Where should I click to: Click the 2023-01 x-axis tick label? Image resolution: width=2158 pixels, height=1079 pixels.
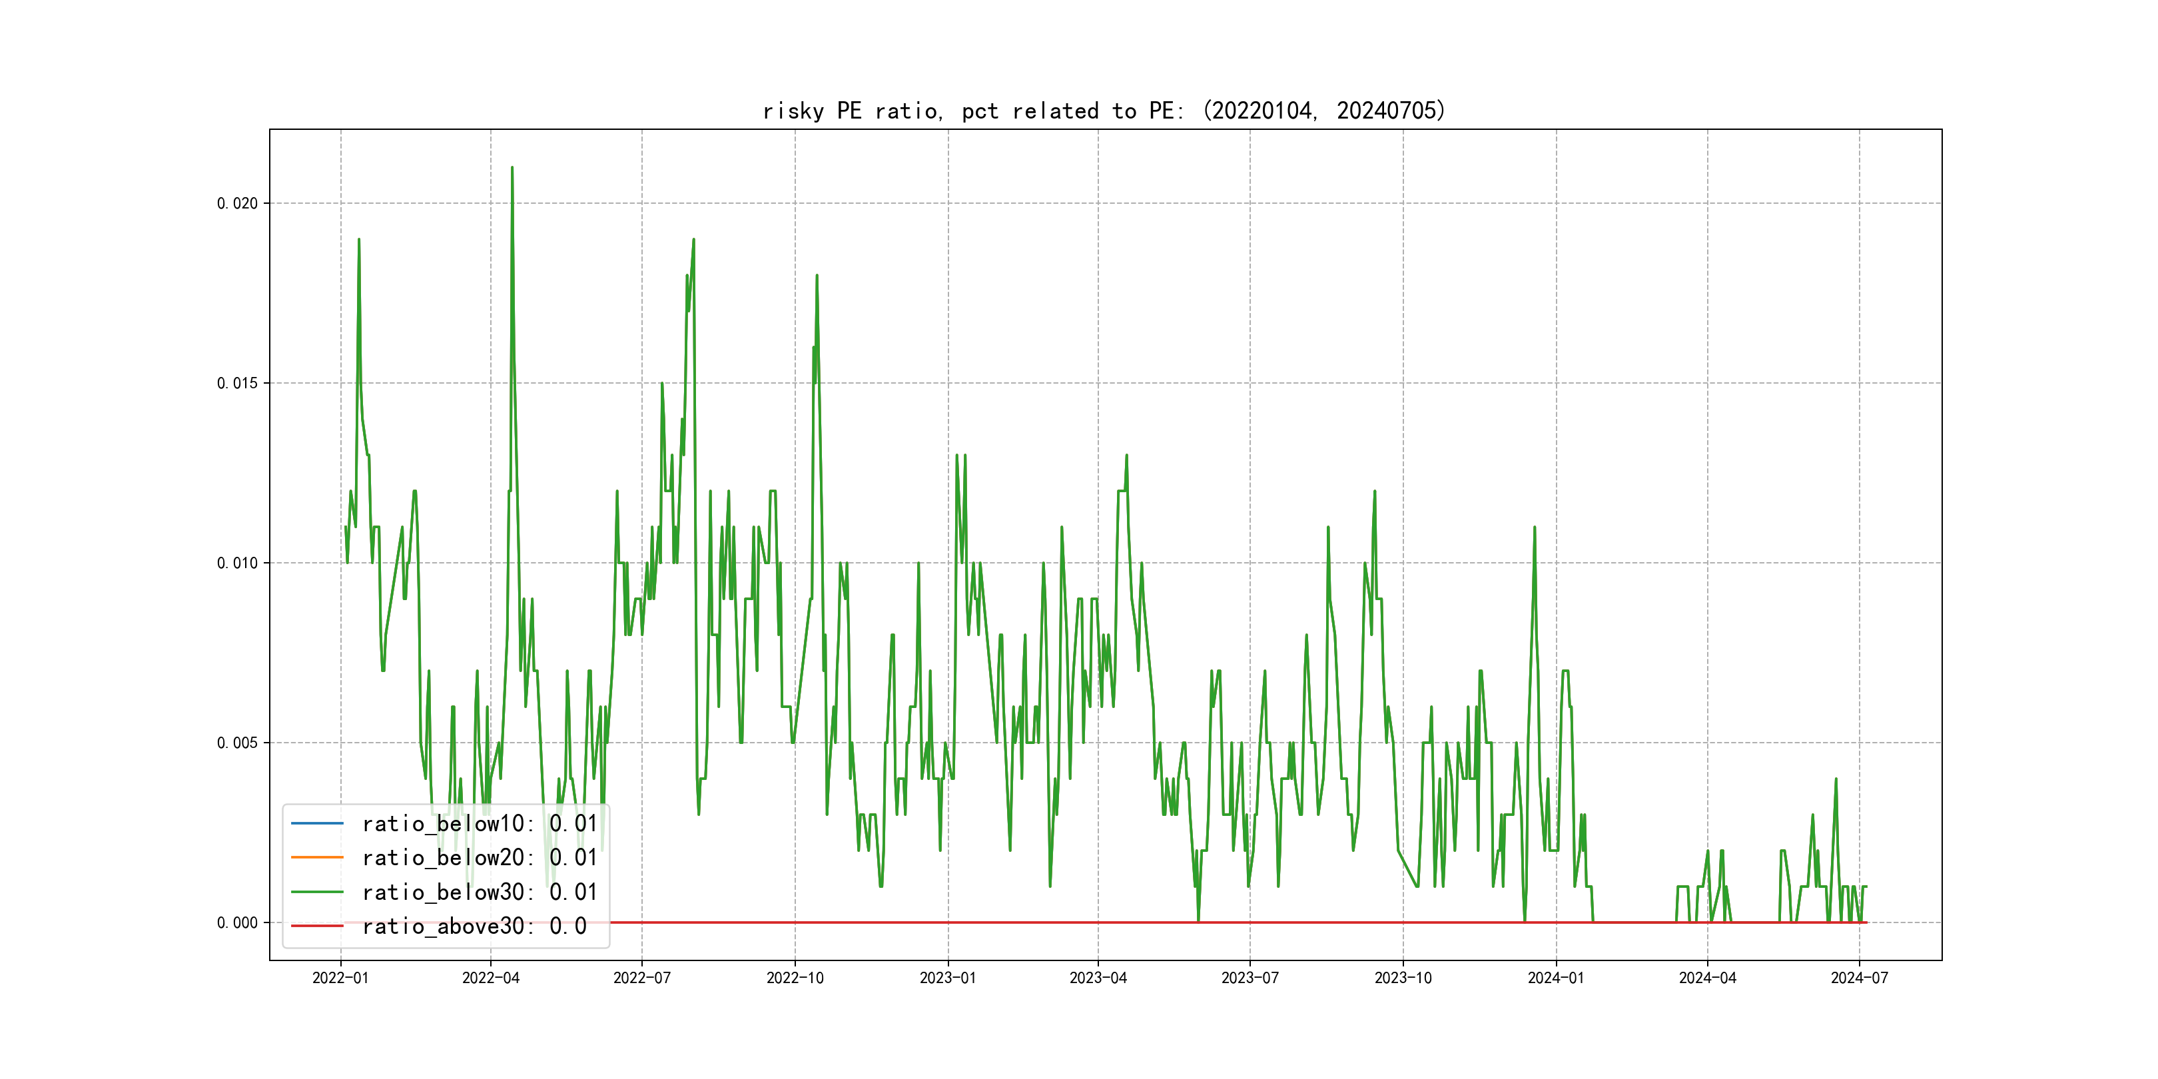[x=948, y=978]
